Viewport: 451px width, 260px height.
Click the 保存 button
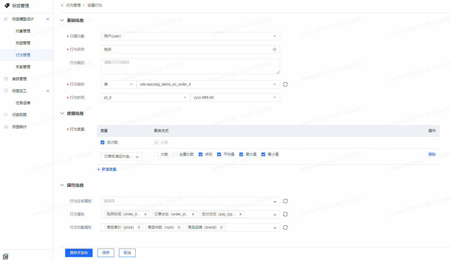click(x=106, y=253)
